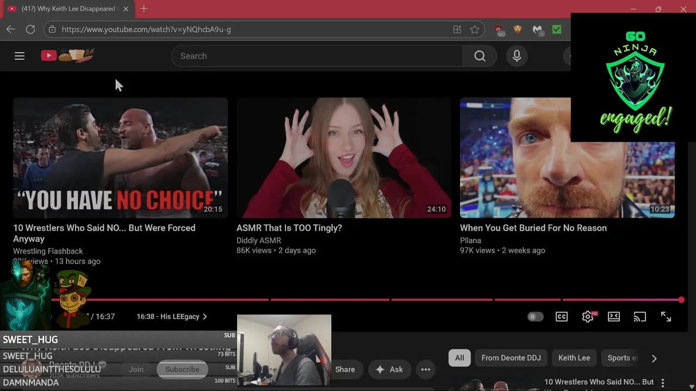Click the 10:23 duration badge
This screenshot has width=696, height=391.
click(x=660, y=209)
